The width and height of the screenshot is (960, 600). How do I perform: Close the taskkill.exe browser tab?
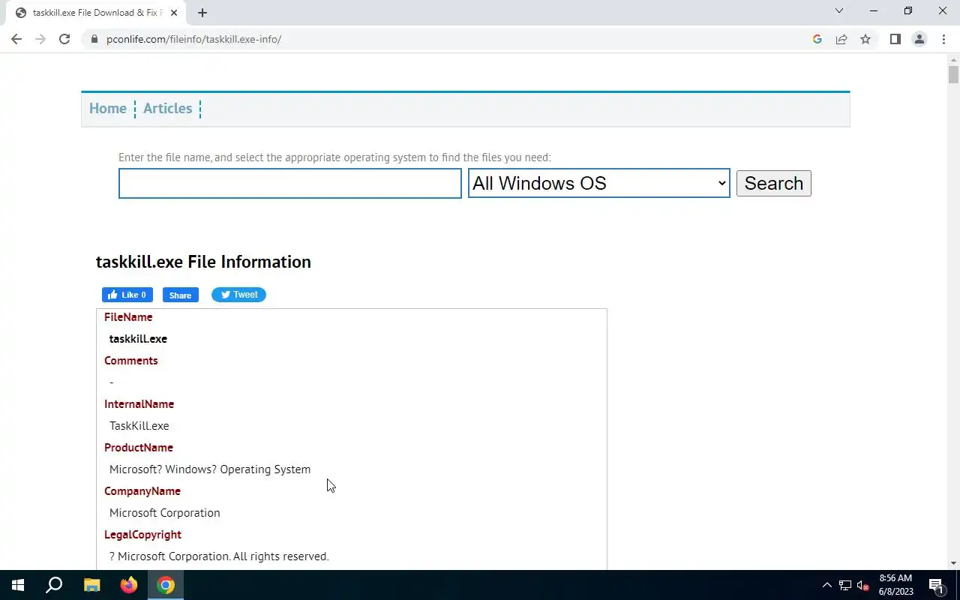(174, 13)
